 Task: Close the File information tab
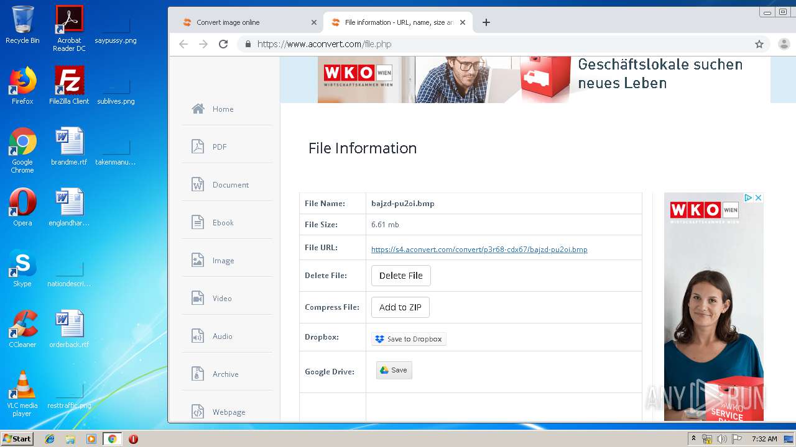coord(463,22)
